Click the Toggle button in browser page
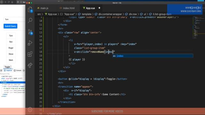The width and height of the screenshot is (205, 115). click(x=7, y=67)
